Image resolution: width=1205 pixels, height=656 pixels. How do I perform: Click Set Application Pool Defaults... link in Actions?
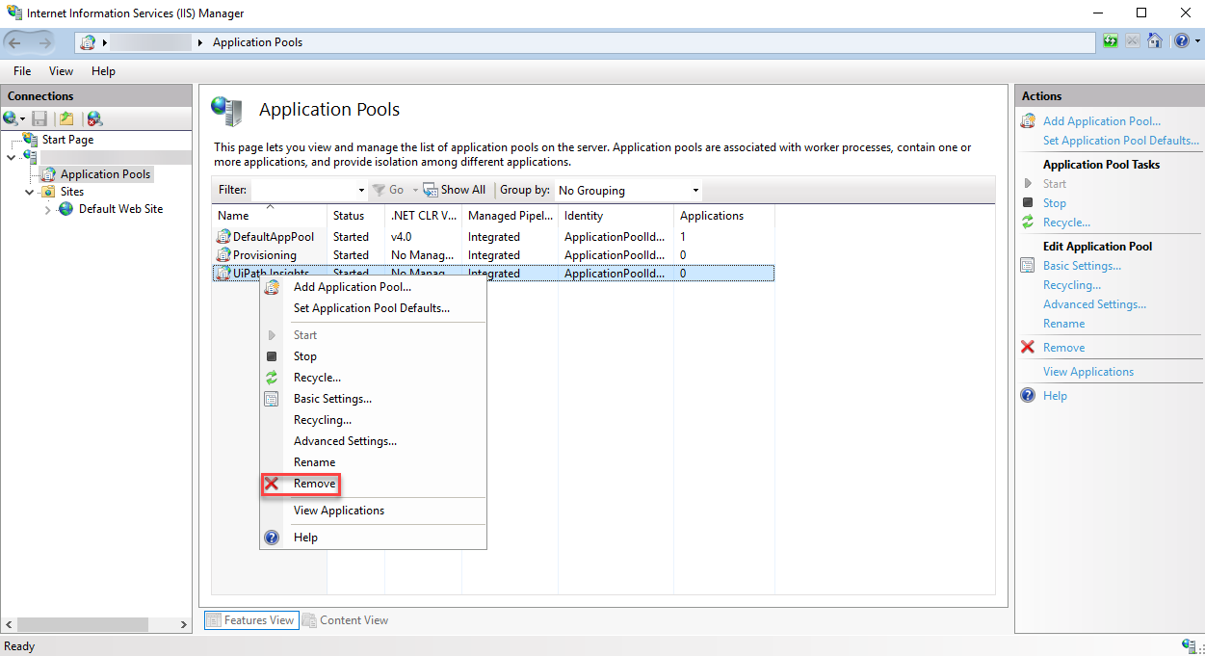pyautogui.click(x=1121, y=141)
